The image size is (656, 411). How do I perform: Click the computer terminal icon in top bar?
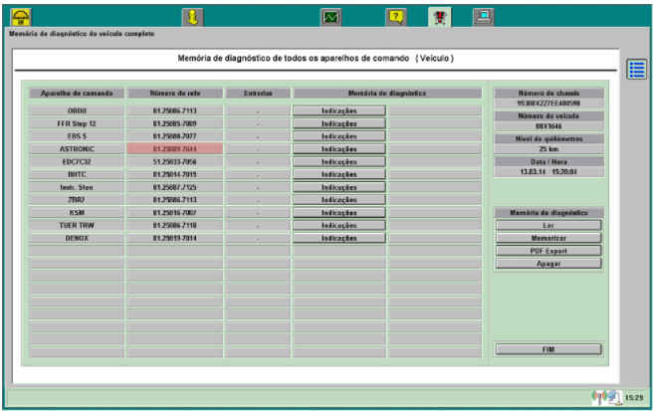pyautogui.click(x=483, y=16)
